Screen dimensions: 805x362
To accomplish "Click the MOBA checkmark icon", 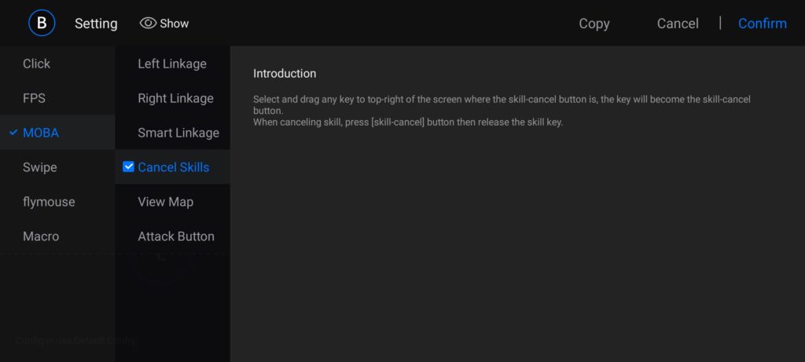I will 13,133.
